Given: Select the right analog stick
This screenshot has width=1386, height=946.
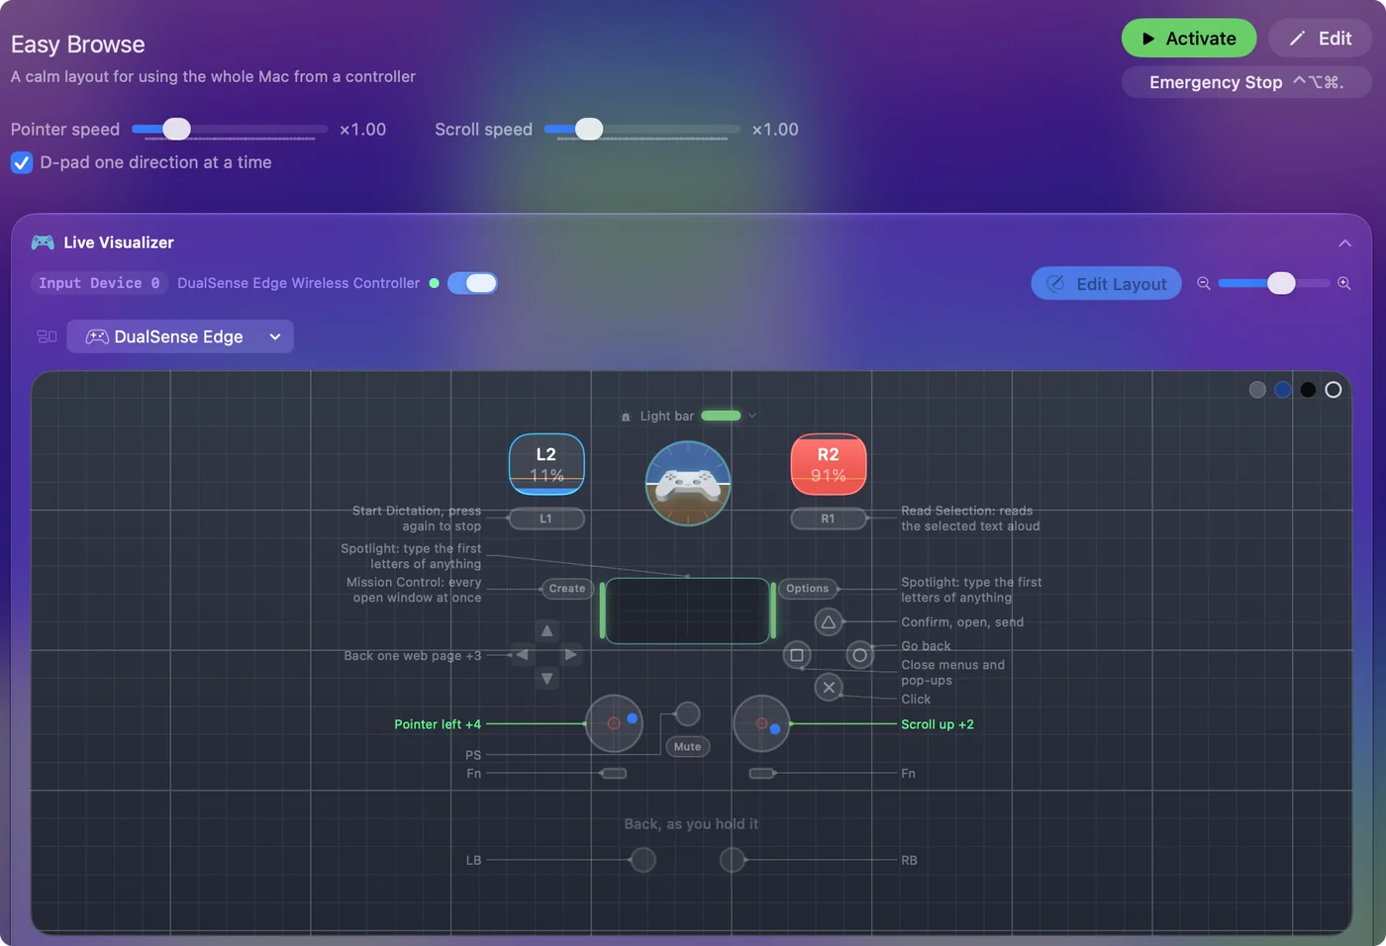Looking at the screenshot, I should [761, 723].
